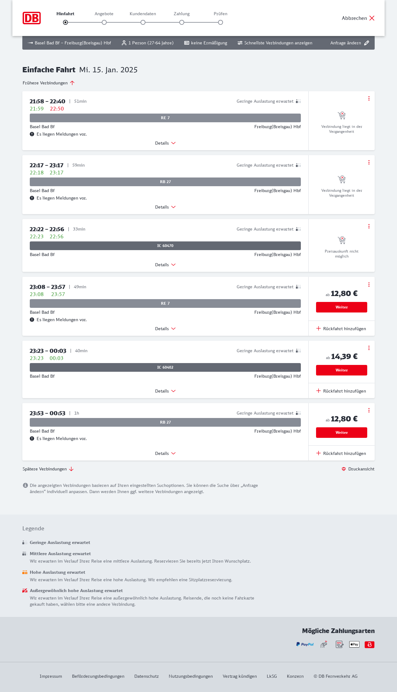
Task: Open three-dot menu for the 21:58 connection
Action: point(369,98)
